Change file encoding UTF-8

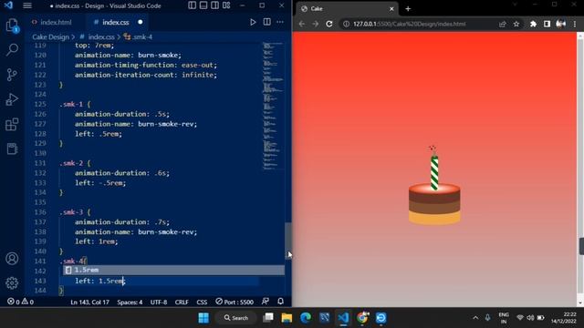[x=159, y=302]
